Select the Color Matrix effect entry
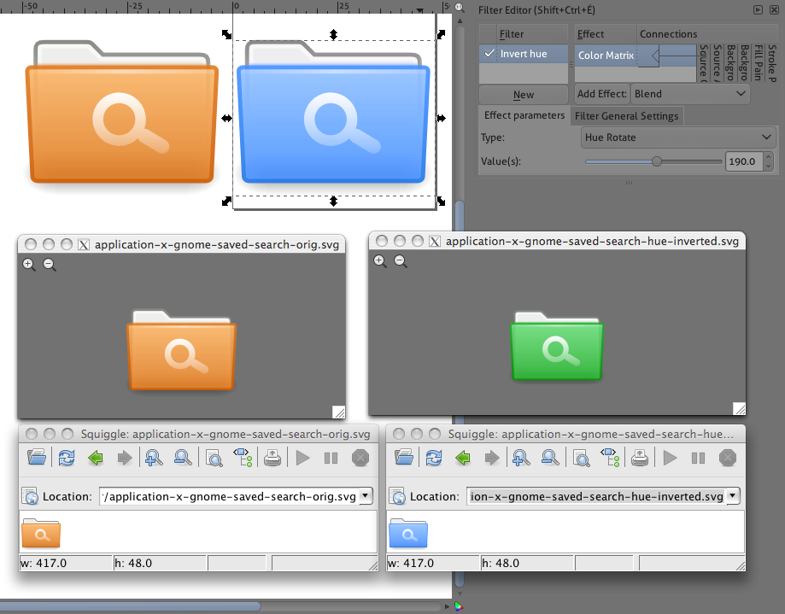Image resolution: width=785 pixels, height=614 pixels. 605,55
